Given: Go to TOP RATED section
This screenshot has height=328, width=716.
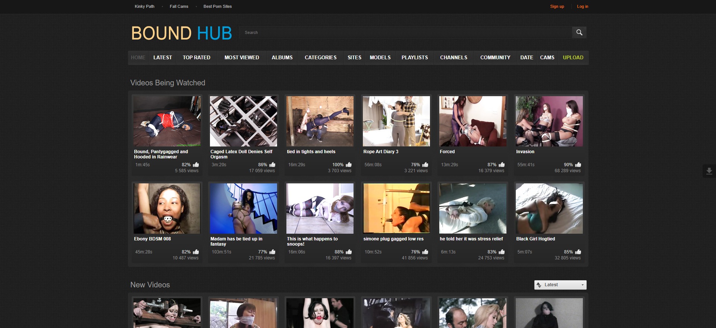Looking at the screenshot, I should (197, 58).
